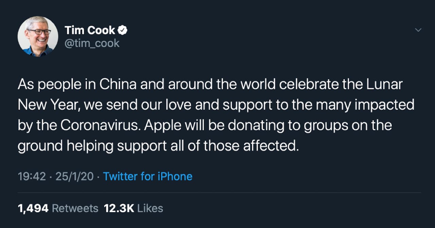Image resolution: width=435 pixels, height=228 pixels.
Task: Open the "Likes" label
Action: (151, 208)
